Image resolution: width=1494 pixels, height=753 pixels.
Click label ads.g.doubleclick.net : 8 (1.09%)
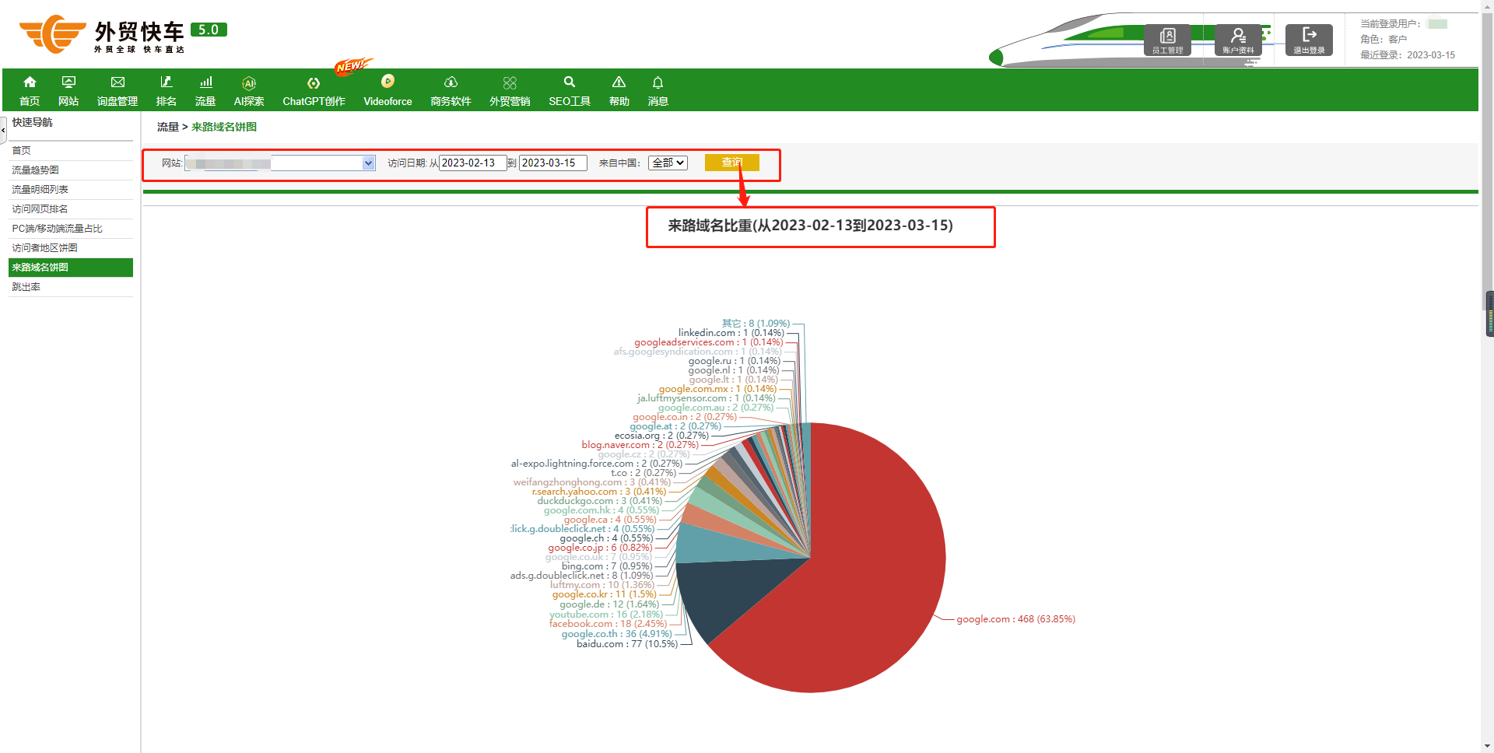582,576
